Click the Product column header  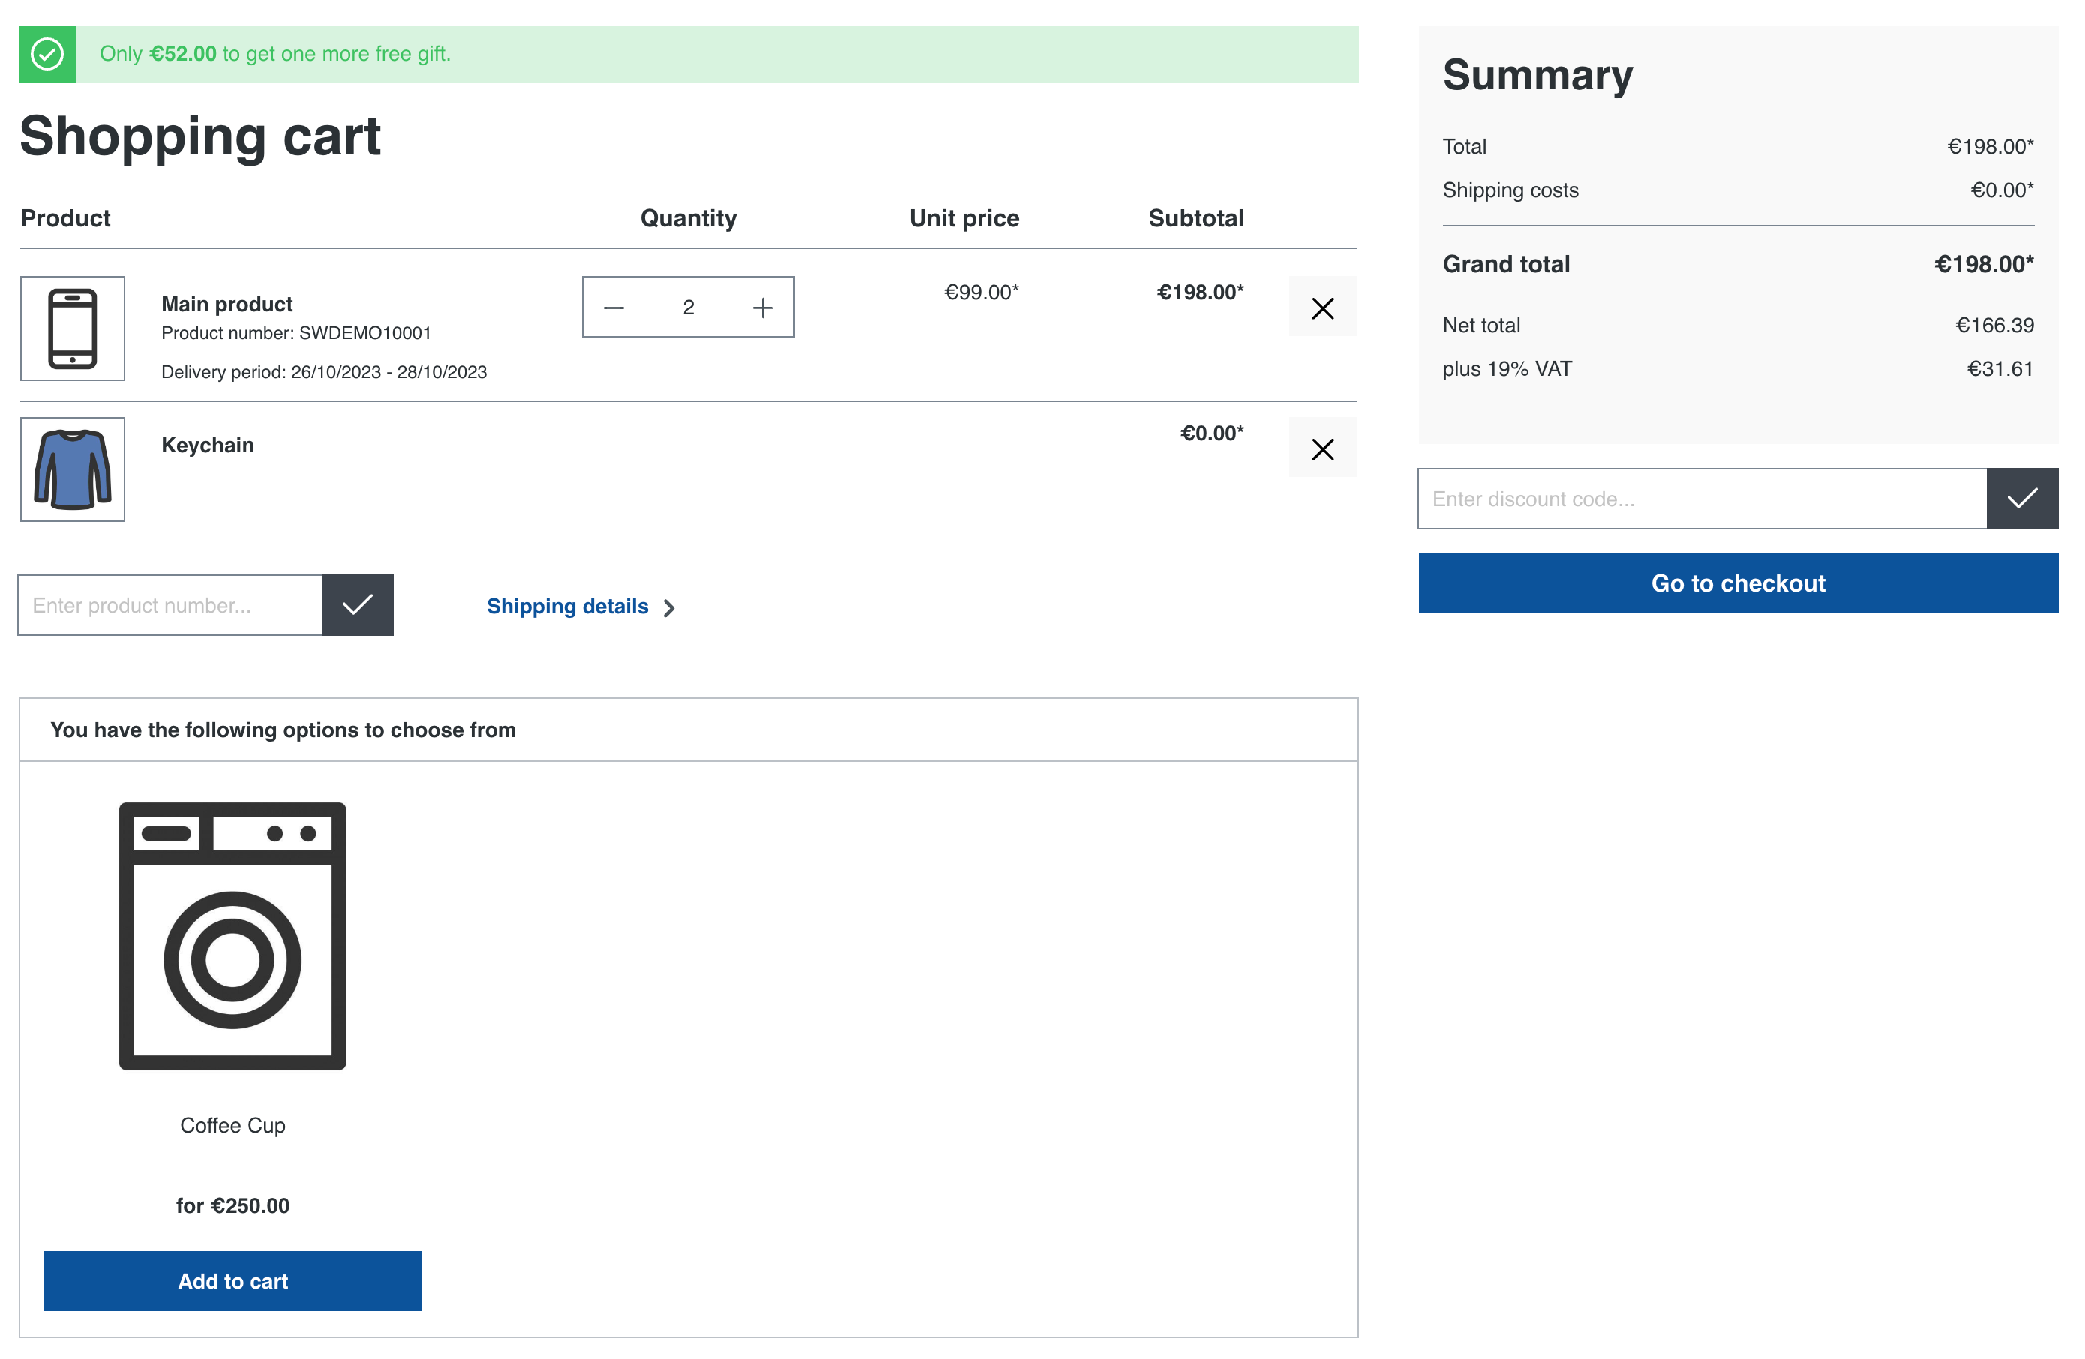point(66,218)
